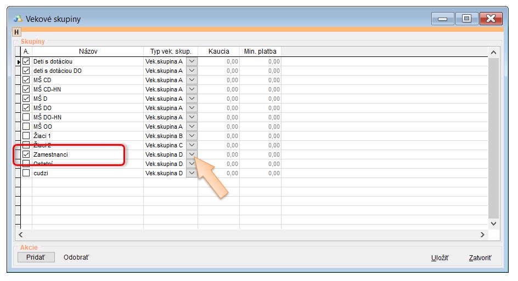Uncheck the Zamestnanci active checkbox

coord(26,154)
